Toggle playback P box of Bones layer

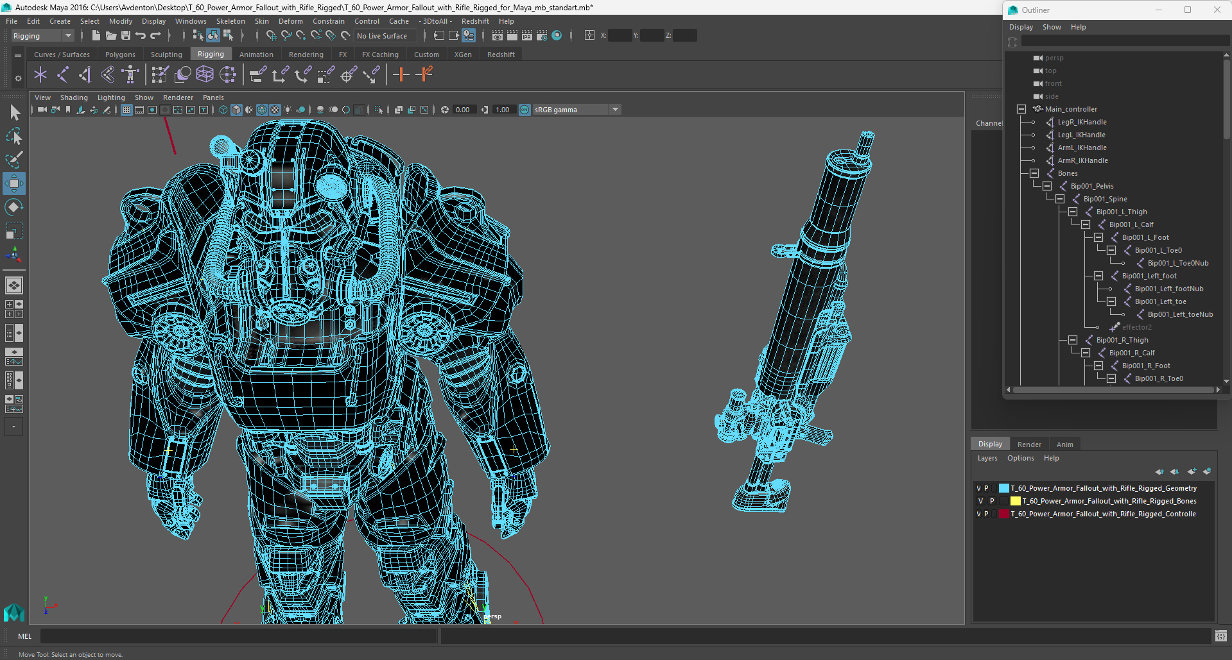992,501
